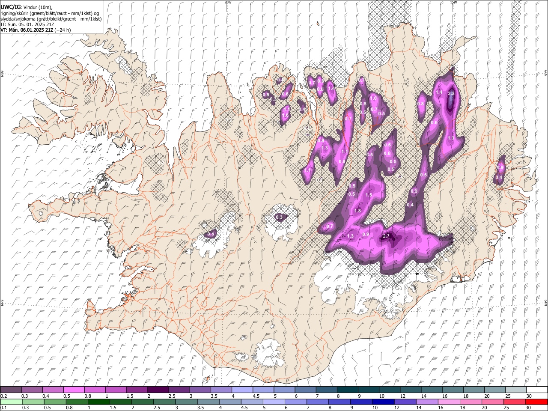The height and width of the screenshot is (411, 548).
Task: Click the "0.2" value in snow legend
Action: [3, 396]
